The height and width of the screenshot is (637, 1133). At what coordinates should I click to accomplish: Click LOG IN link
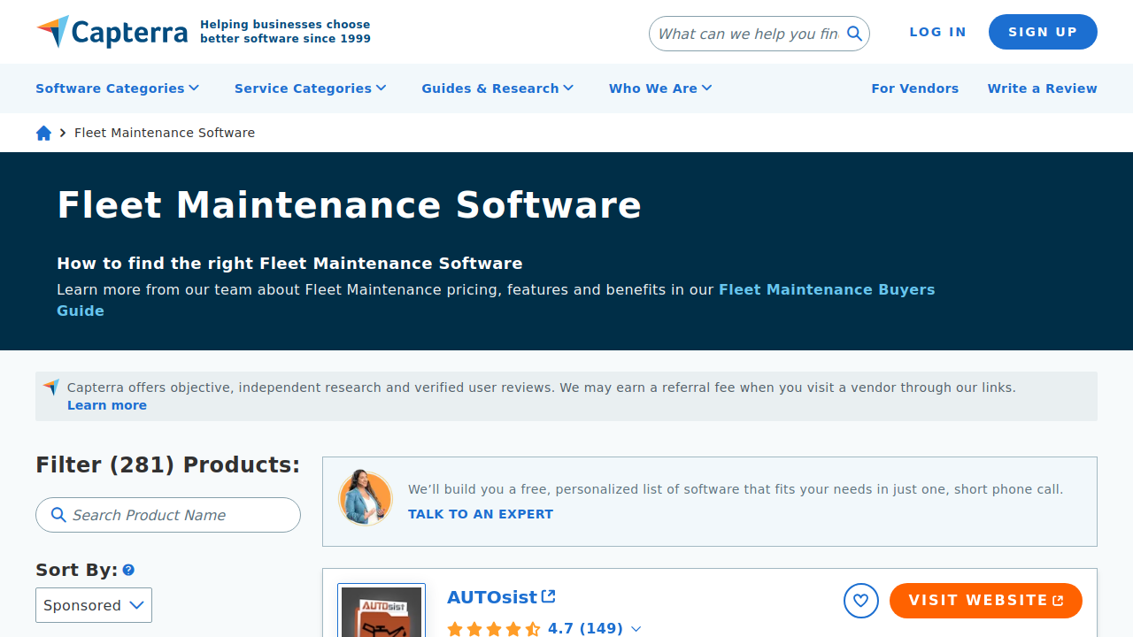pos(937,32)
